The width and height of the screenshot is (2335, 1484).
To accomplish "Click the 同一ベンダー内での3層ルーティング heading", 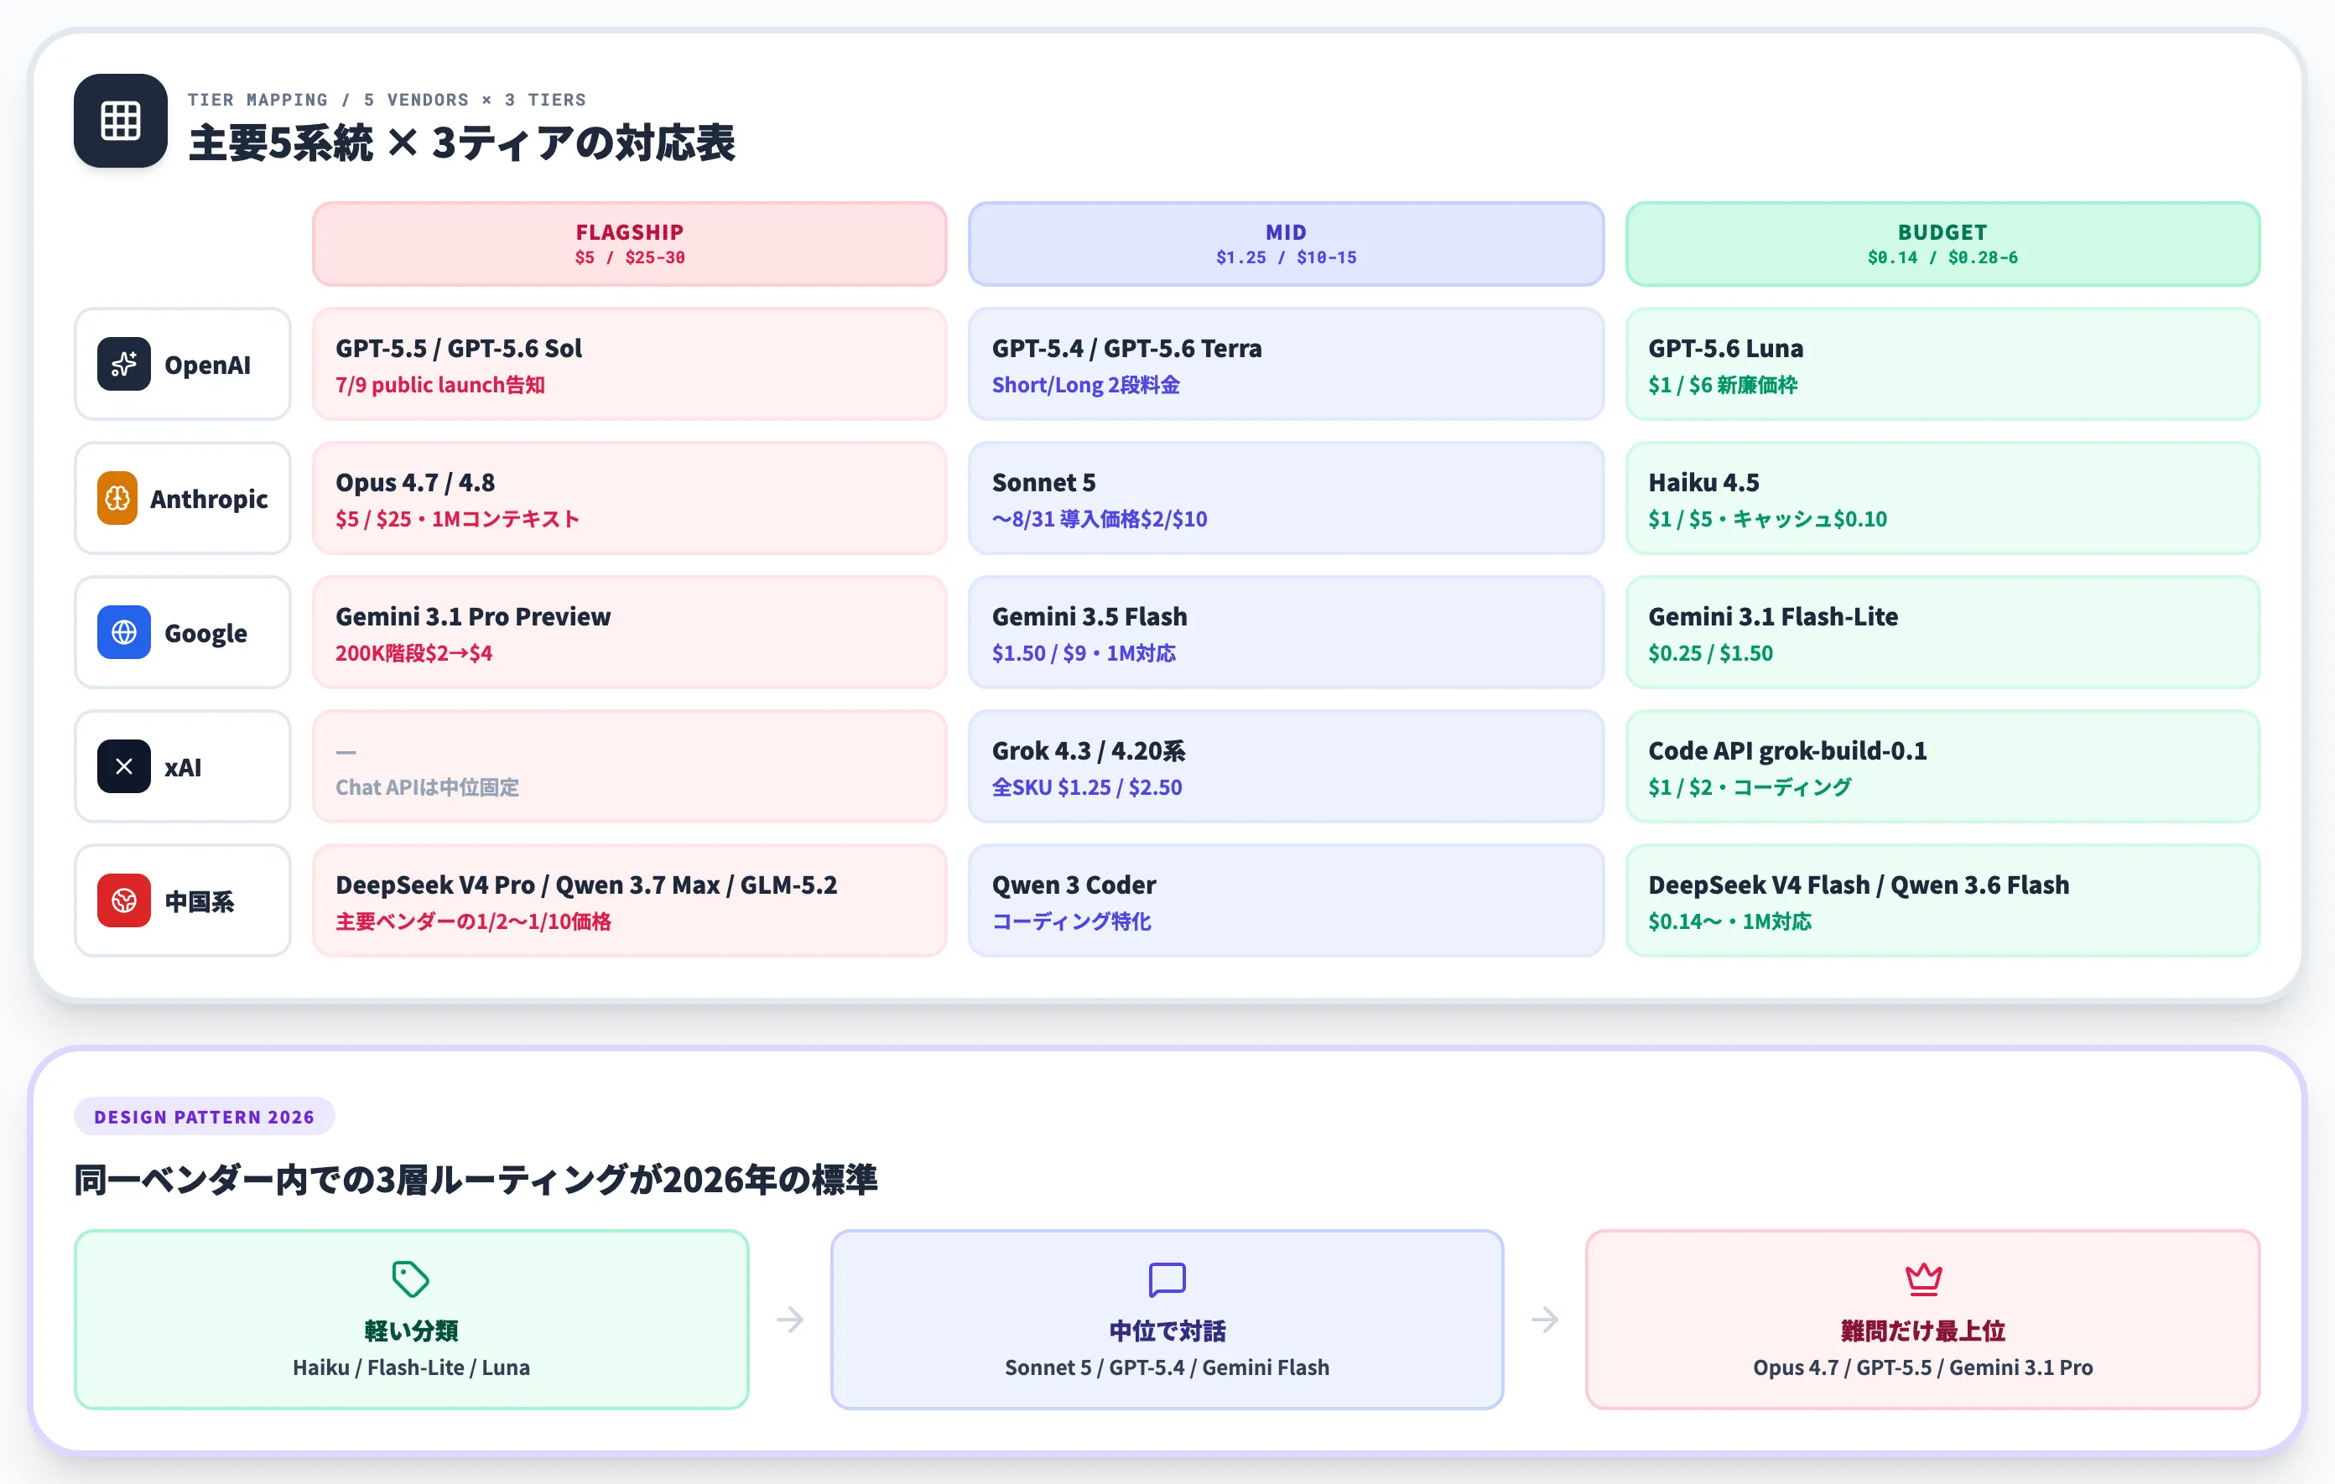I will (476, 1180).
